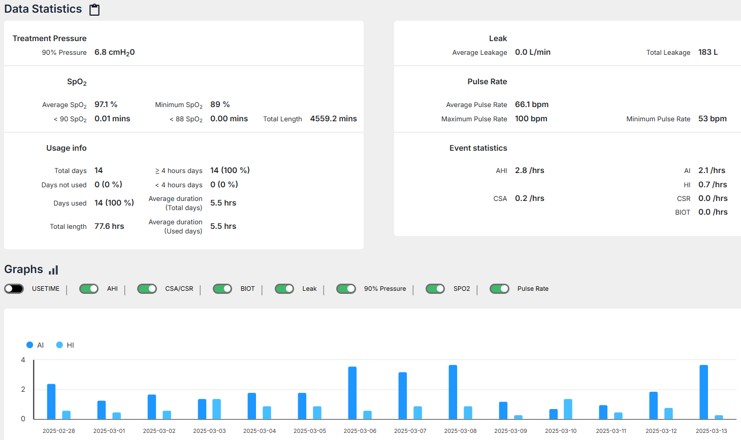Click the bar chart icon beside Graphs

pos(53,270)
